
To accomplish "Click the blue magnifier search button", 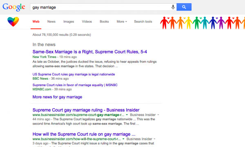I will pos(184,7).
